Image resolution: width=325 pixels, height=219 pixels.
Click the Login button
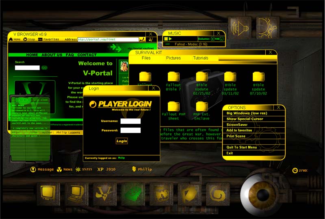tap(121, 141)
